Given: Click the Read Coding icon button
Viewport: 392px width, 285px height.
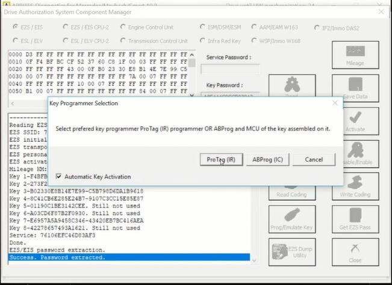Looking at the screenshot, I should 292,192.
